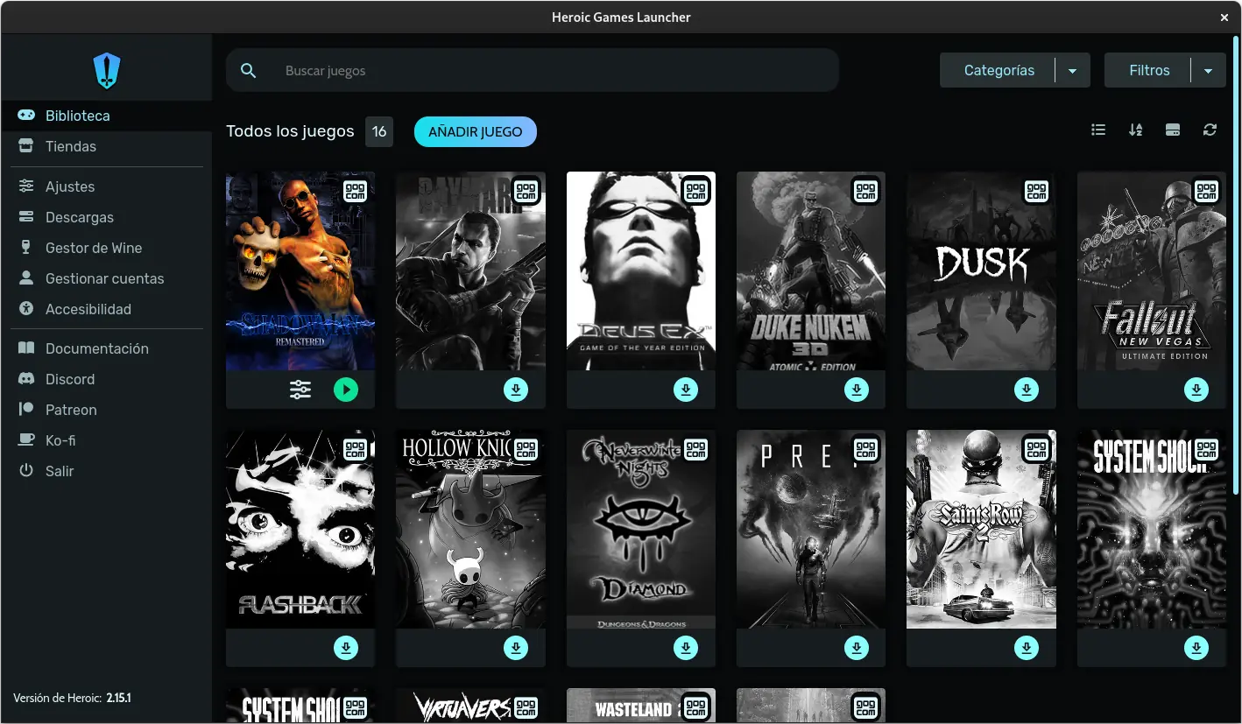Open Biblioteca in the sidebar
The image size is (1242, 724).
coord(106,116)
